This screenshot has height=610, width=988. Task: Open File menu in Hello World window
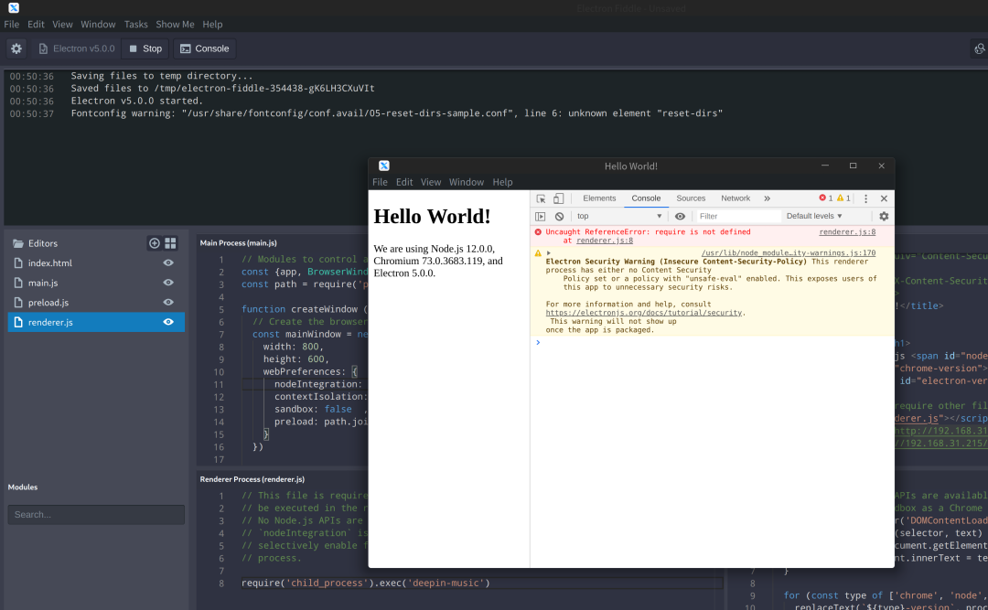tap(380, 182)
